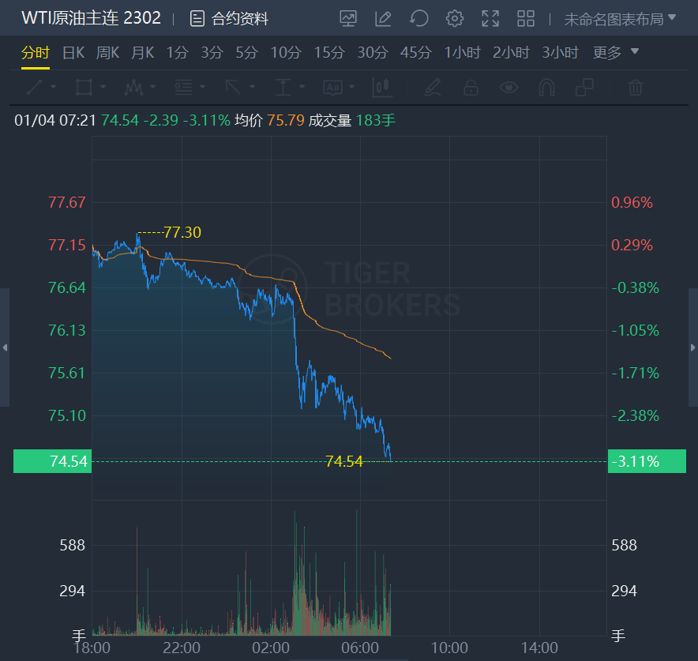The height and width of the screenshot is (661, 698).
Task: Switch to the 日K tab
Action: tap(73, 53)
